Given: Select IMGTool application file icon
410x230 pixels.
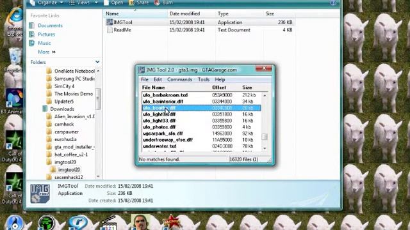Looking at the screenshot, I should click(x=110, y=22).
